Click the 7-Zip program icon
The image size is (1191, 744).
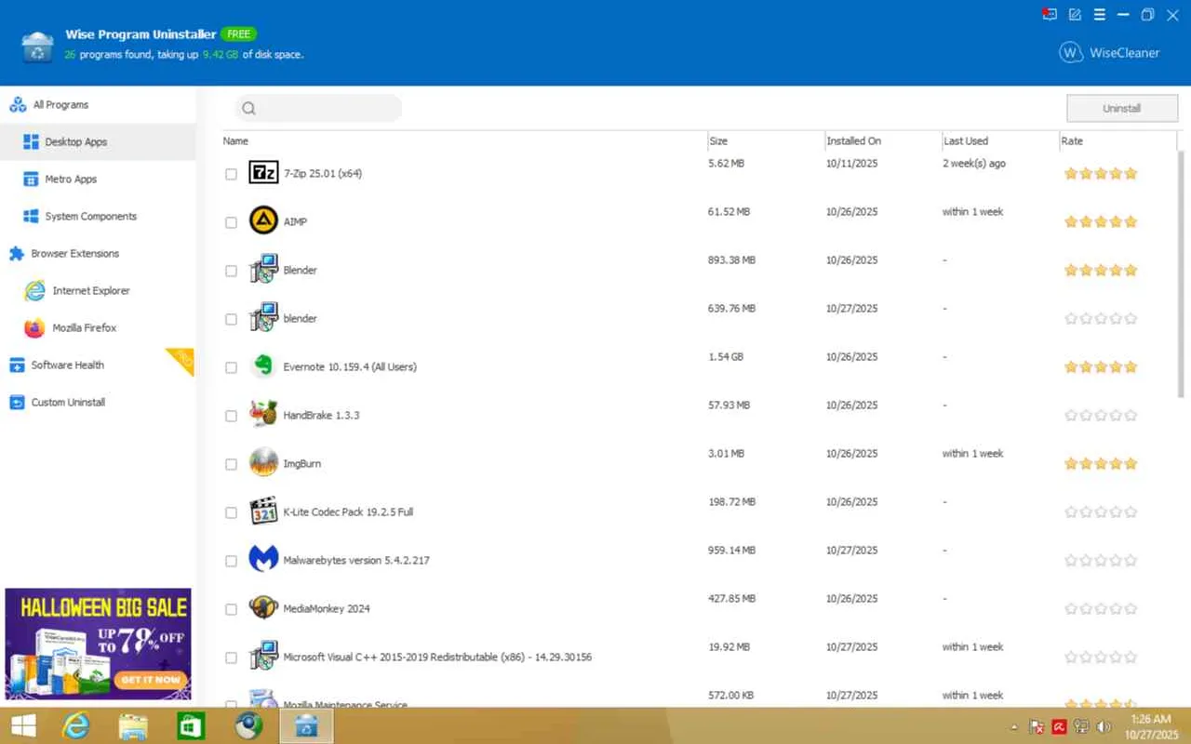click(264, 172)
